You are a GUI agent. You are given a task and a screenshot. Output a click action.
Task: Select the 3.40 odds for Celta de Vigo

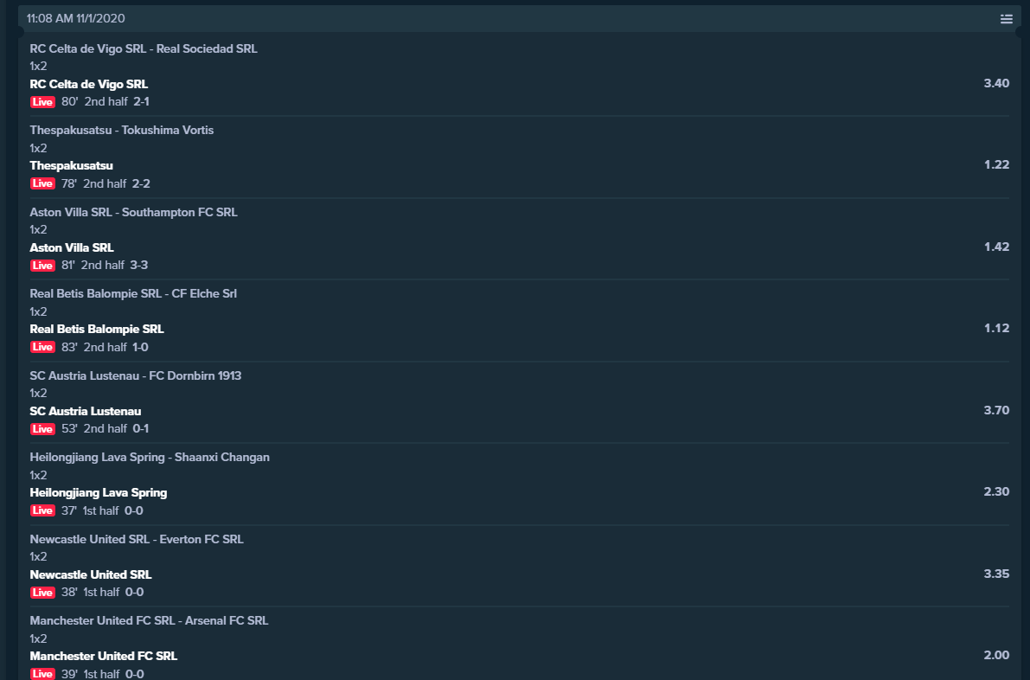pos(996,83)
